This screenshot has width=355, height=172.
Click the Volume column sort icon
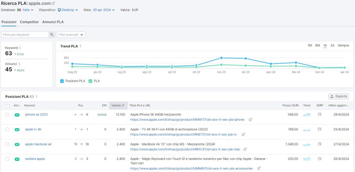tap(123, 105)
